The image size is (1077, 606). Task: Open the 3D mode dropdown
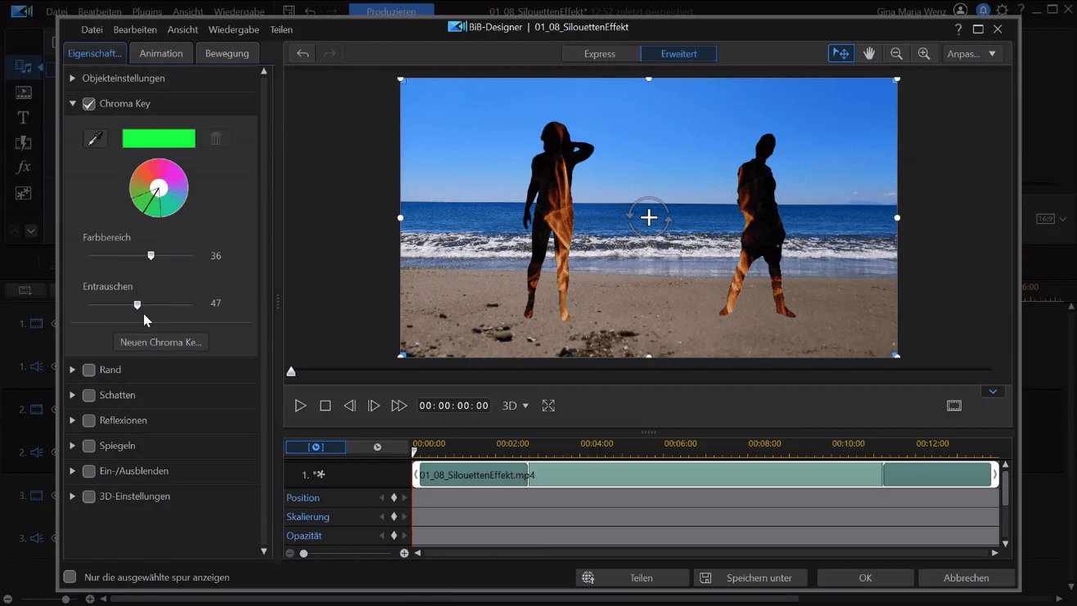pos(516,406)
